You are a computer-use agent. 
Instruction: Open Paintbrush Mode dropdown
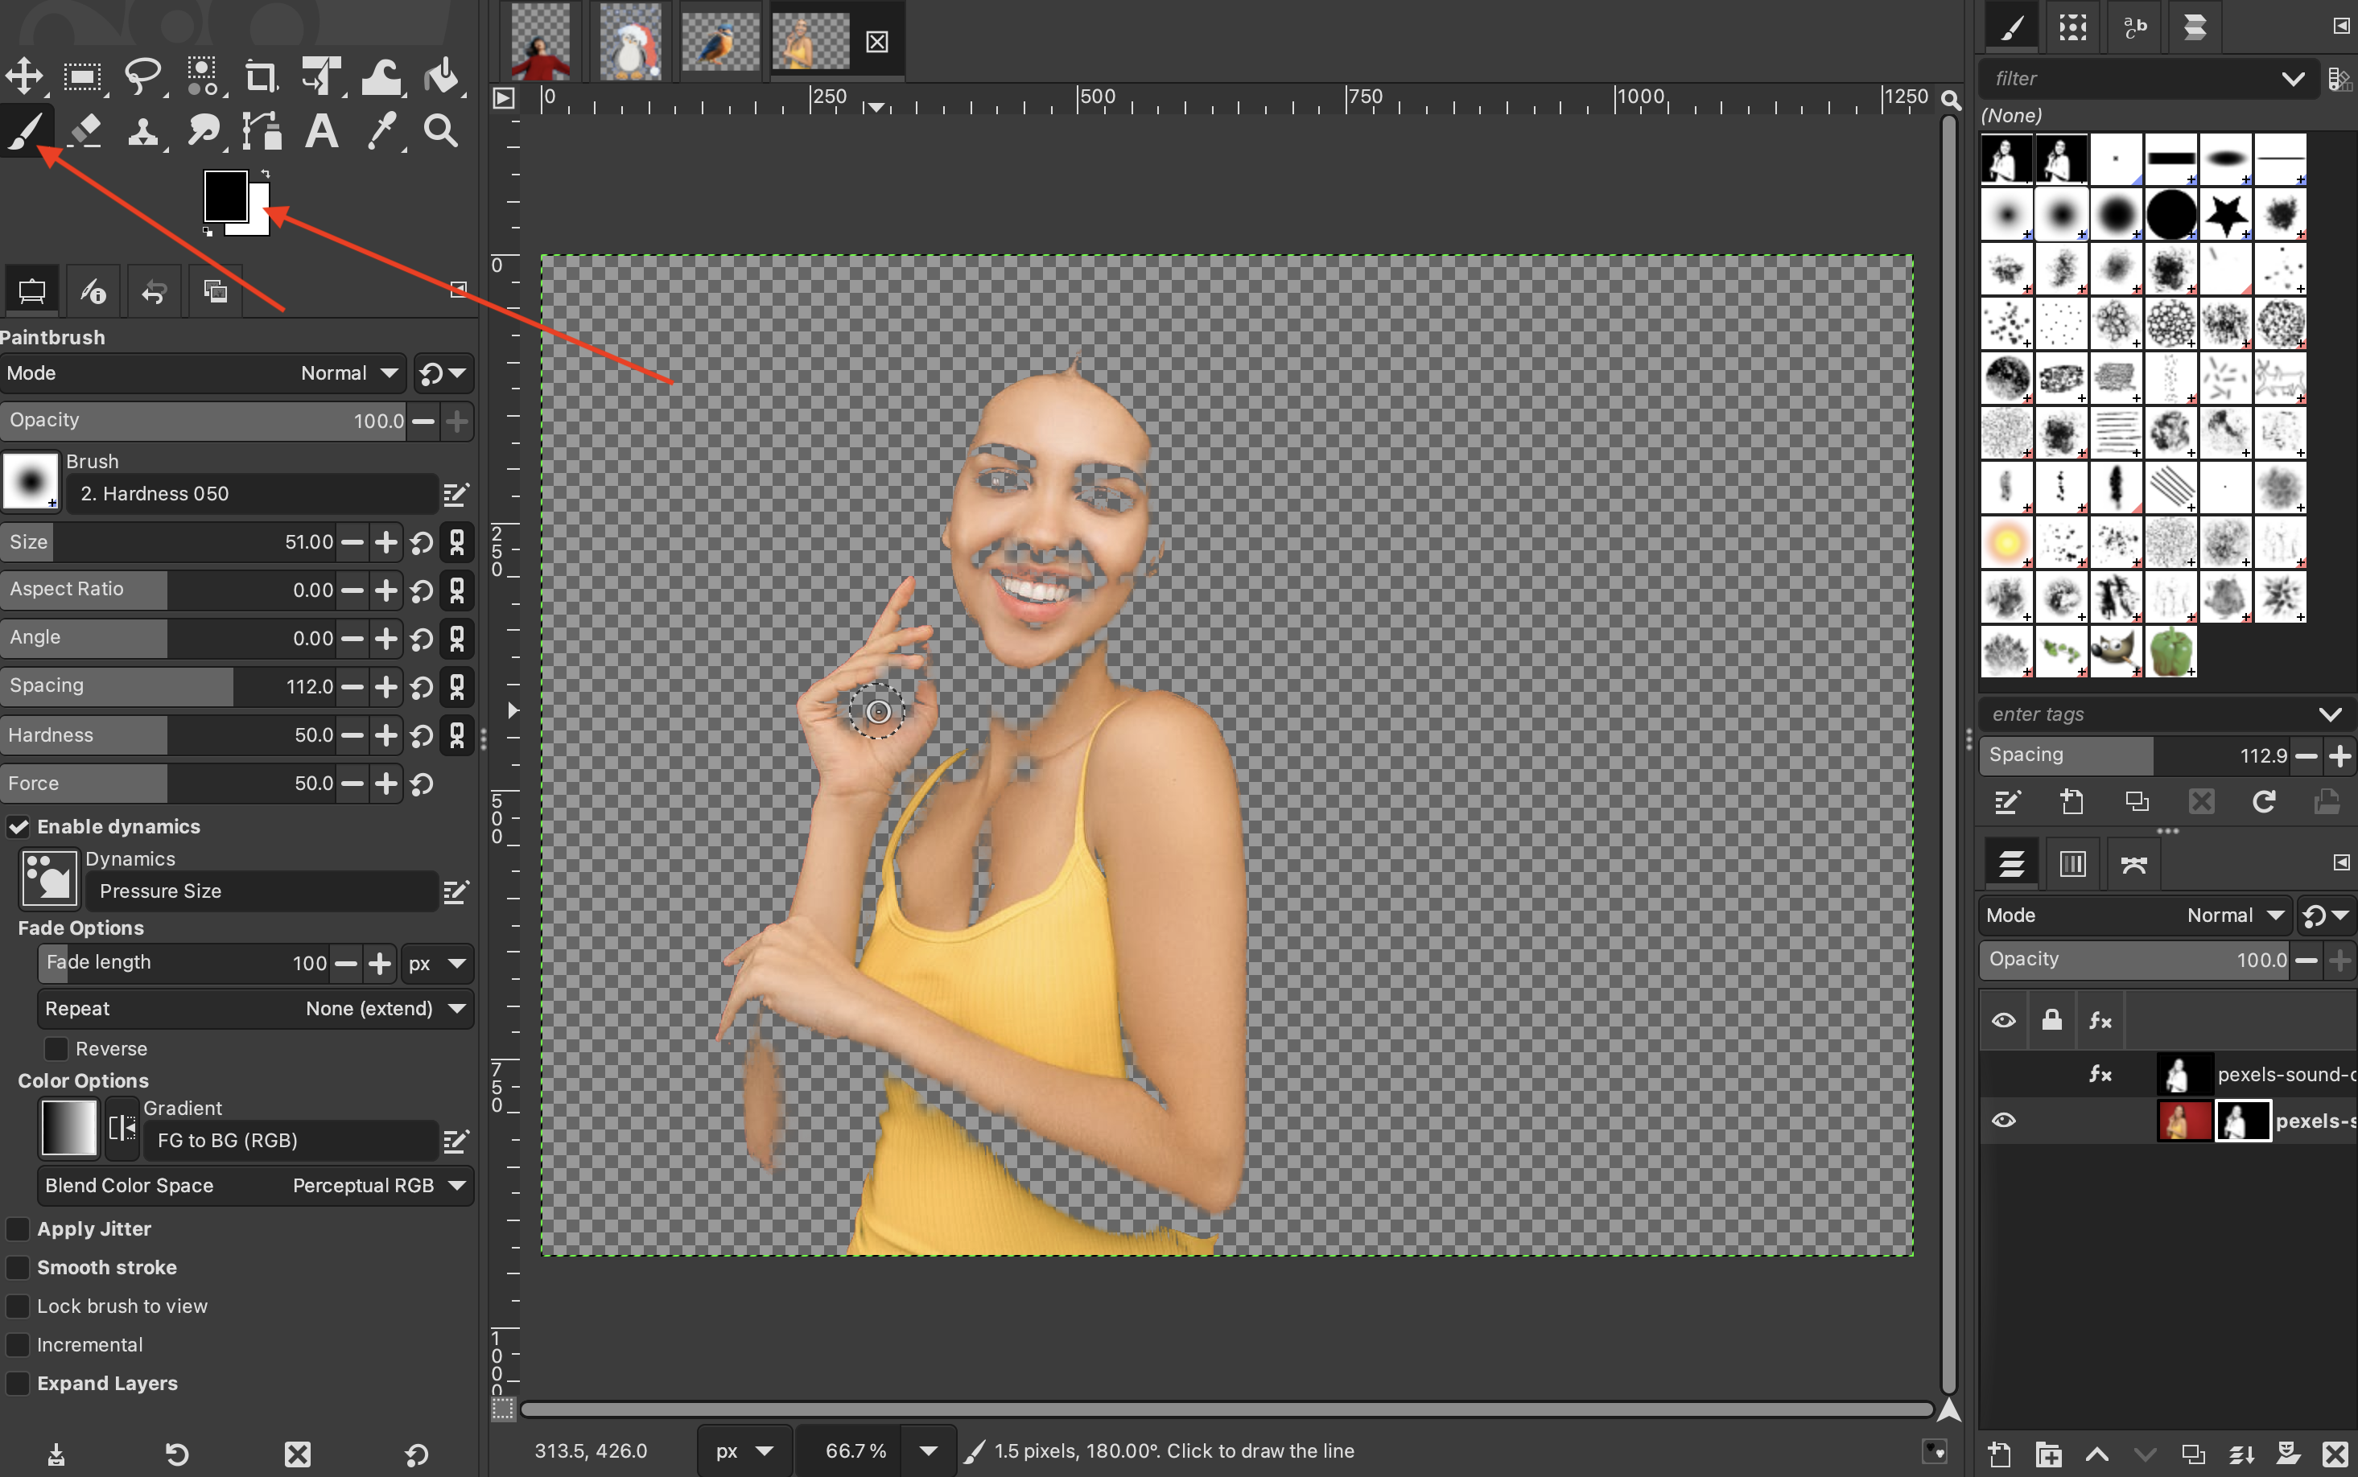348,373
